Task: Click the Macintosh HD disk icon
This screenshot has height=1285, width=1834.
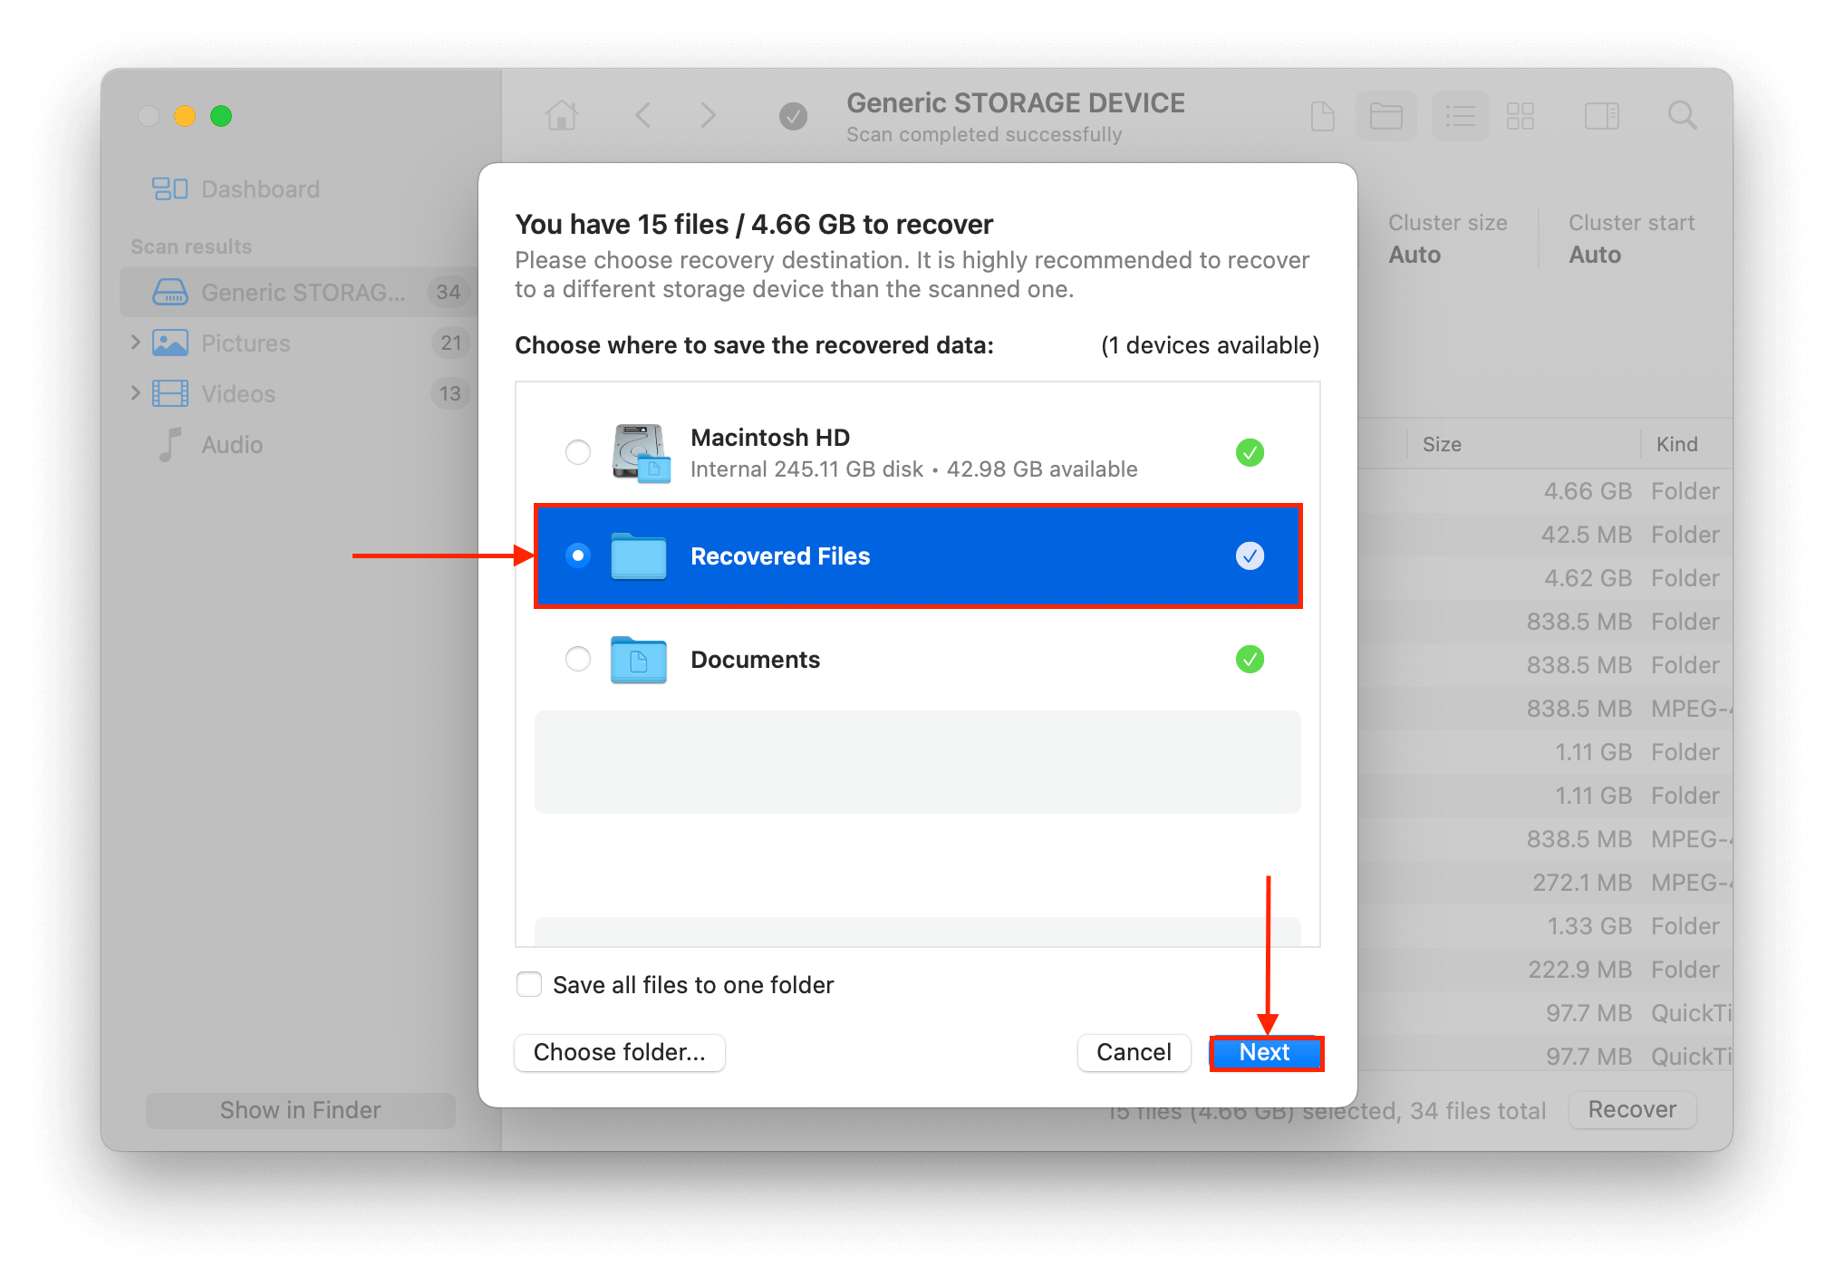Action: coord(641,452)
